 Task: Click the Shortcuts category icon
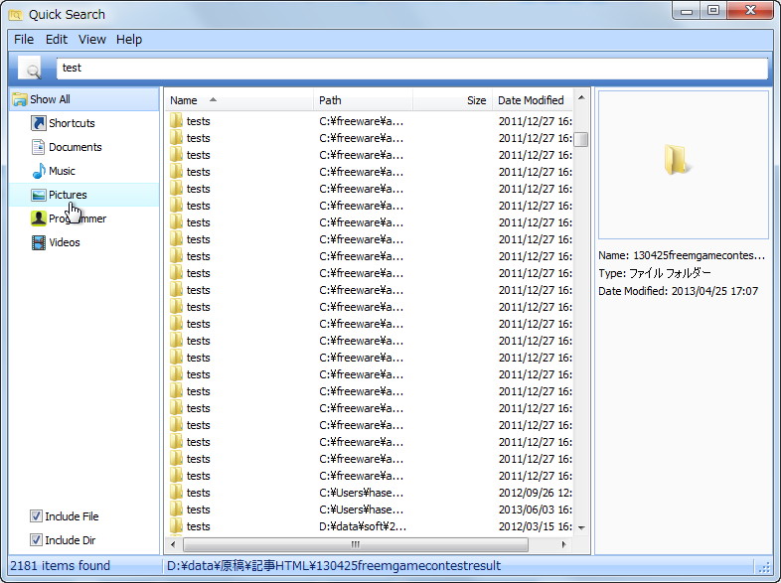[39, 123]
